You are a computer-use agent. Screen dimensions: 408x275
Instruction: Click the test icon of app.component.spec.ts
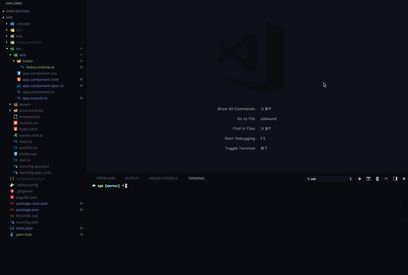19,86
